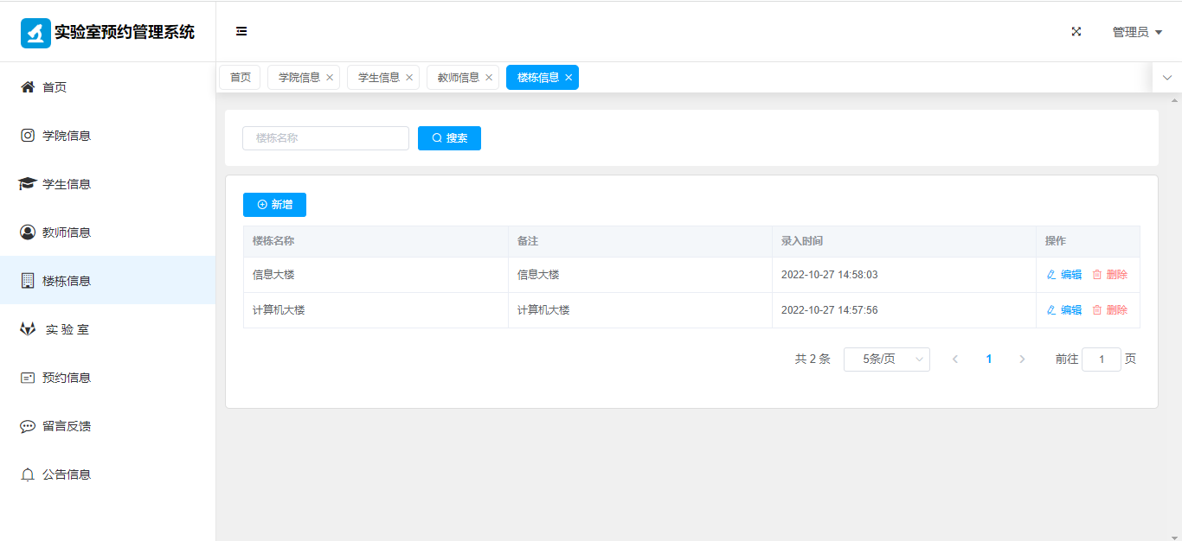Select the 学院信息 sidebar icon
The height and width of the screenshot is (541, 1182).
point(28,136)
